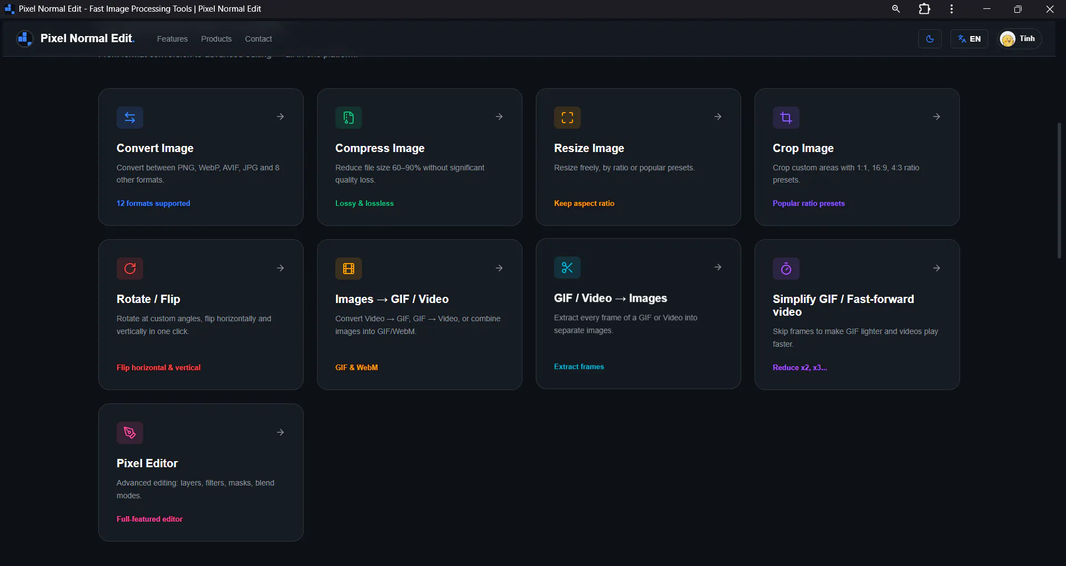Open Rotate / Flip via its arrow icon
1066x566 pixels.
[280, 268]
